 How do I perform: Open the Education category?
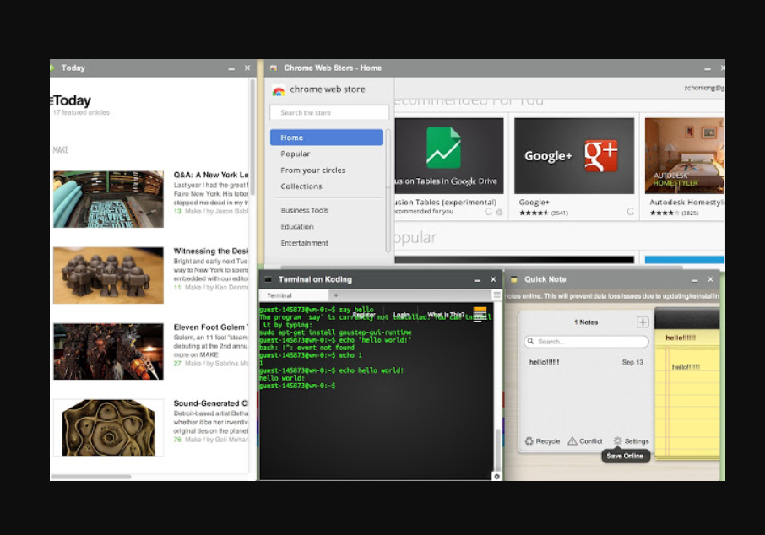pyautogui.click(x=297, y=227)
